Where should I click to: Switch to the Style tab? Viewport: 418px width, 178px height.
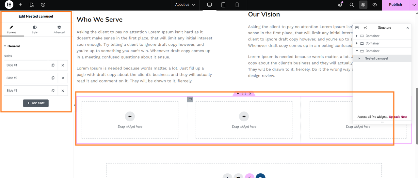[x=35, y=29]
